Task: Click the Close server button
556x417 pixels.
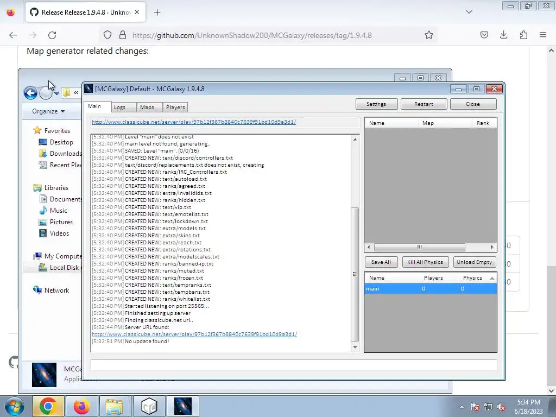Action: point(473,104)
